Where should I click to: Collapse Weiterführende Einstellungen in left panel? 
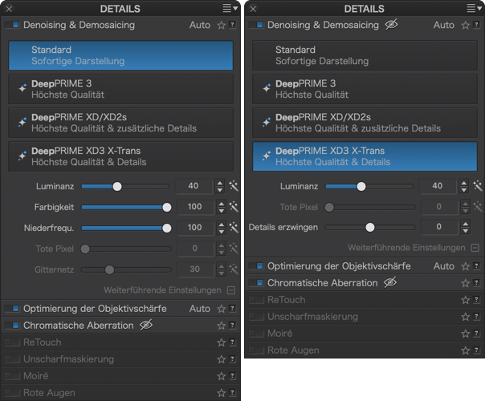coord(231,290)
